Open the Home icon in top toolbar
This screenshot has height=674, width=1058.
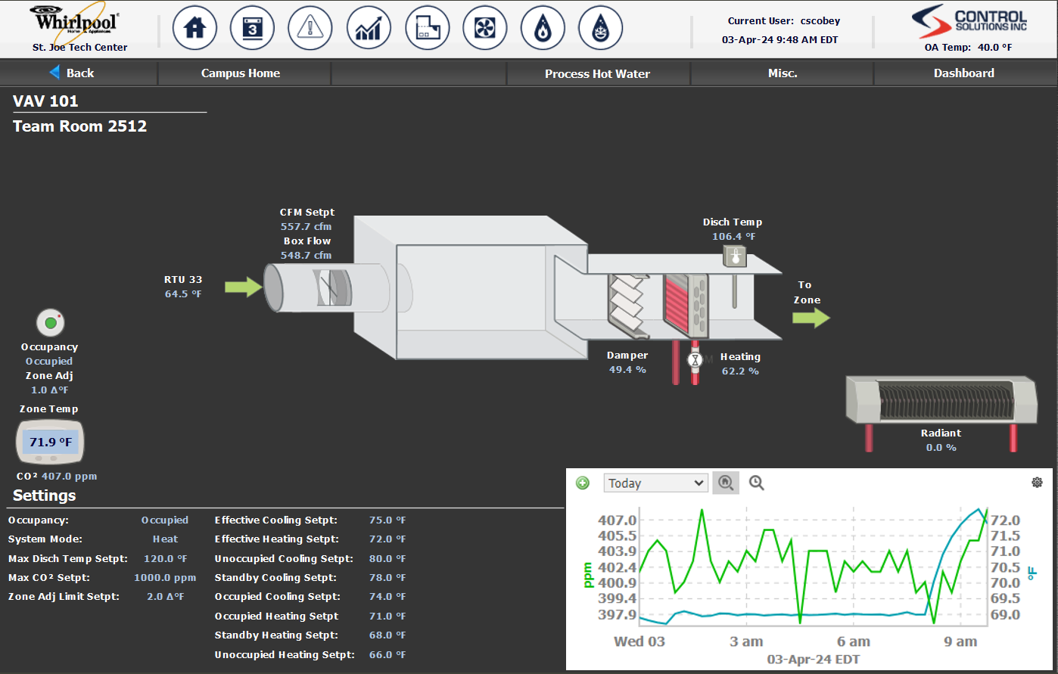195,28
